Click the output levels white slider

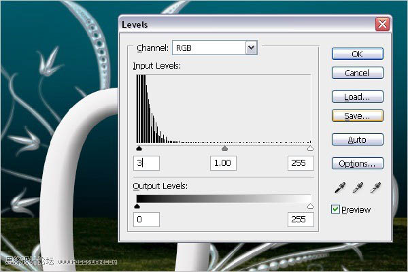311,205
